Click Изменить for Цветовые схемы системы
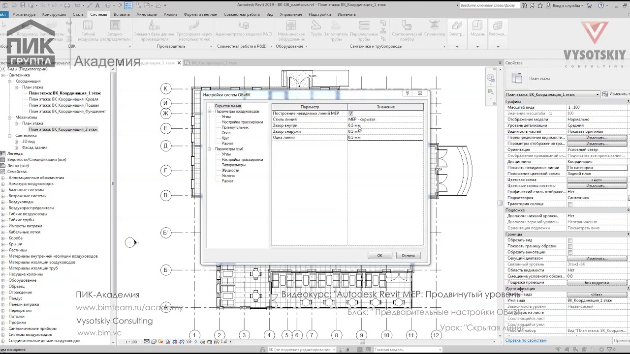This screenshot has height=354, width=630. [597, 186]
